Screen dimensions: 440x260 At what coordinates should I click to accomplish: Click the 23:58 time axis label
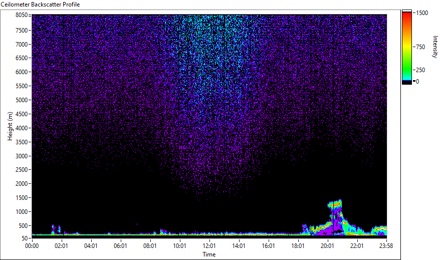click(x=386, y=246)
